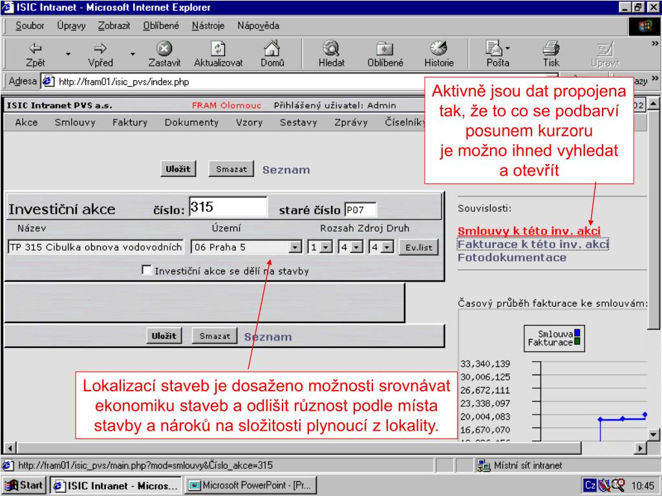Click the top Smazat button
Screen dimensions: 662x496
231,169
